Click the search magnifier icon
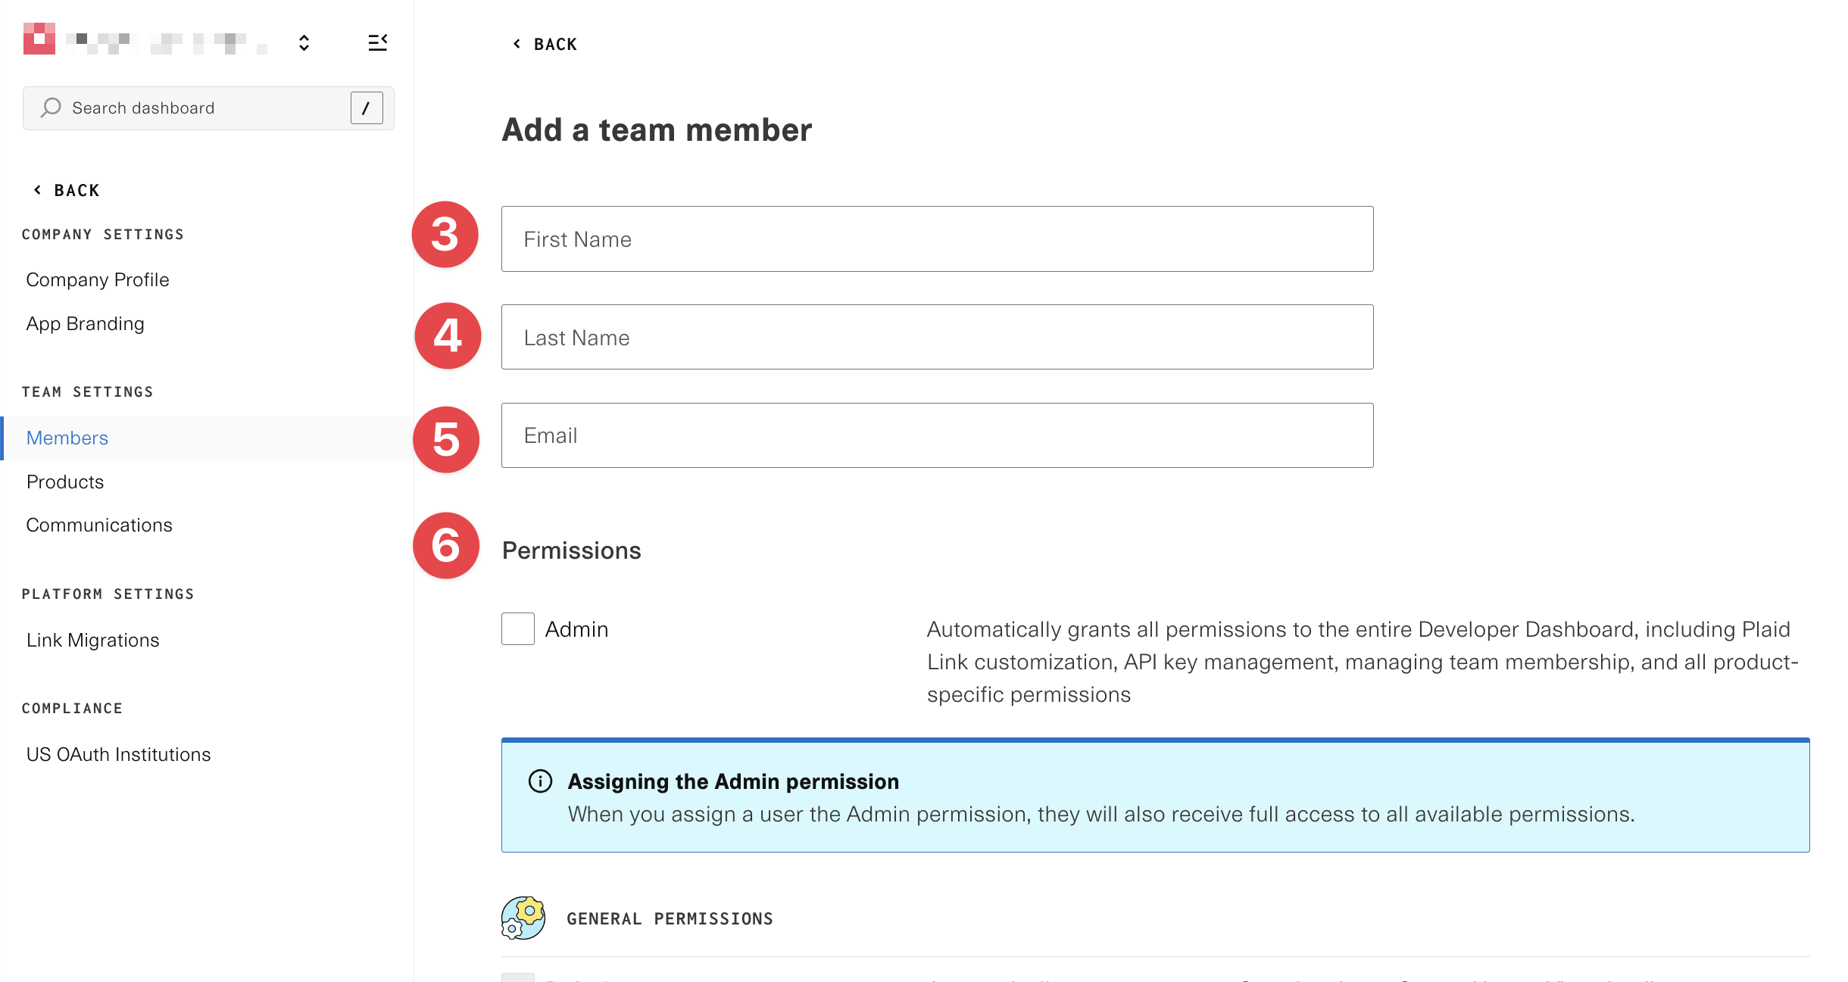 coord(51,108)
